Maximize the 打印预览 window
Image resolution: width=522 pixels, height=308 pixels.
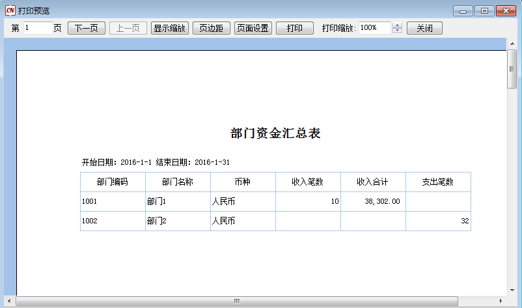pyautogui.click(x=484, y=10)
